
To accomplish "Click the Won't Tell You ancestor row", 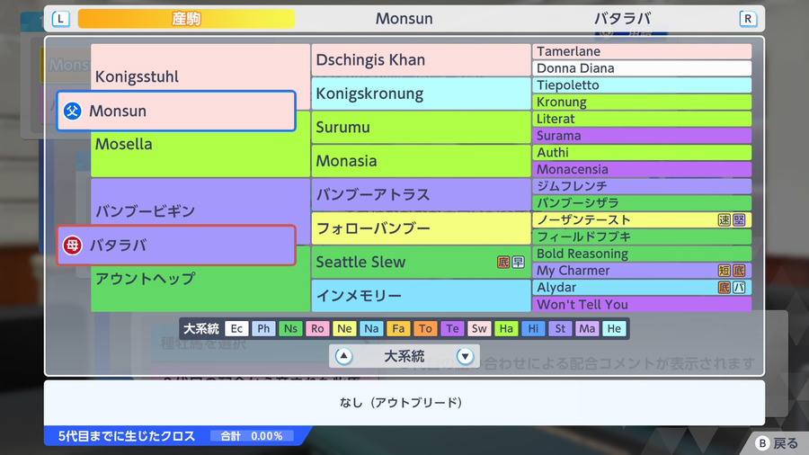I will [642, 304].
